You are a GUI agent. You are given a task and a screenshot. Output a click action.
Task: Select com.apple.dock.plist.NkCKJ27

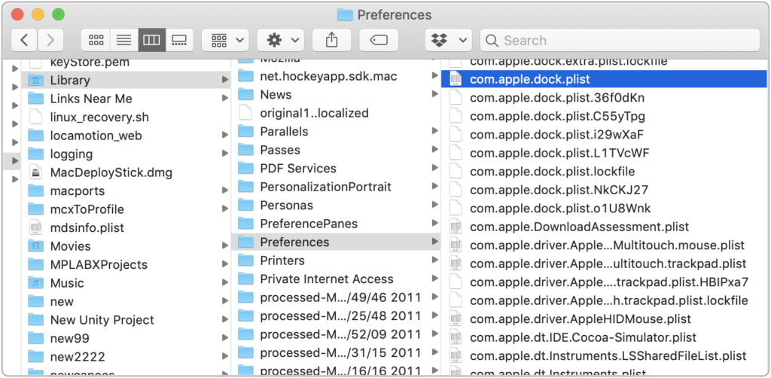tap(604, 190)
